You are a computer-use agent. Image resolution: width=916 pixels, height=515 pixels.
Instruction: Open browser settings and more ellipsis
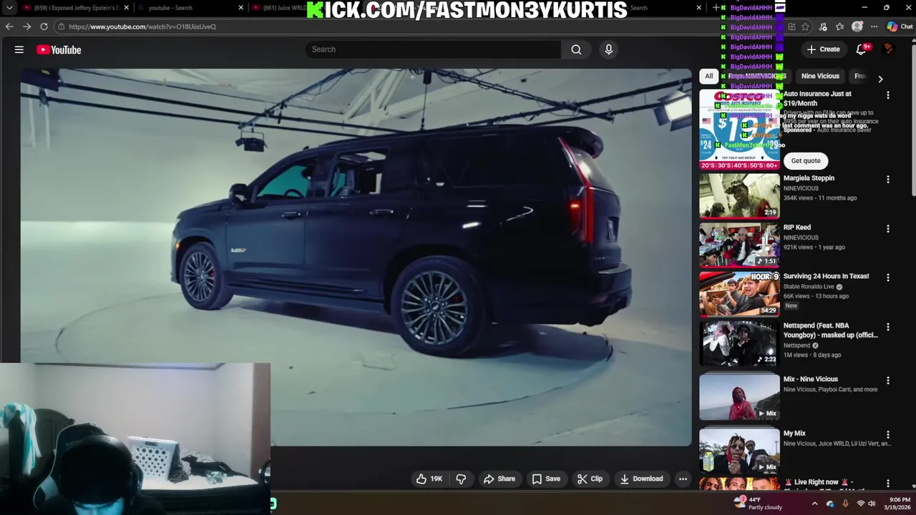[x=874, y=26]
